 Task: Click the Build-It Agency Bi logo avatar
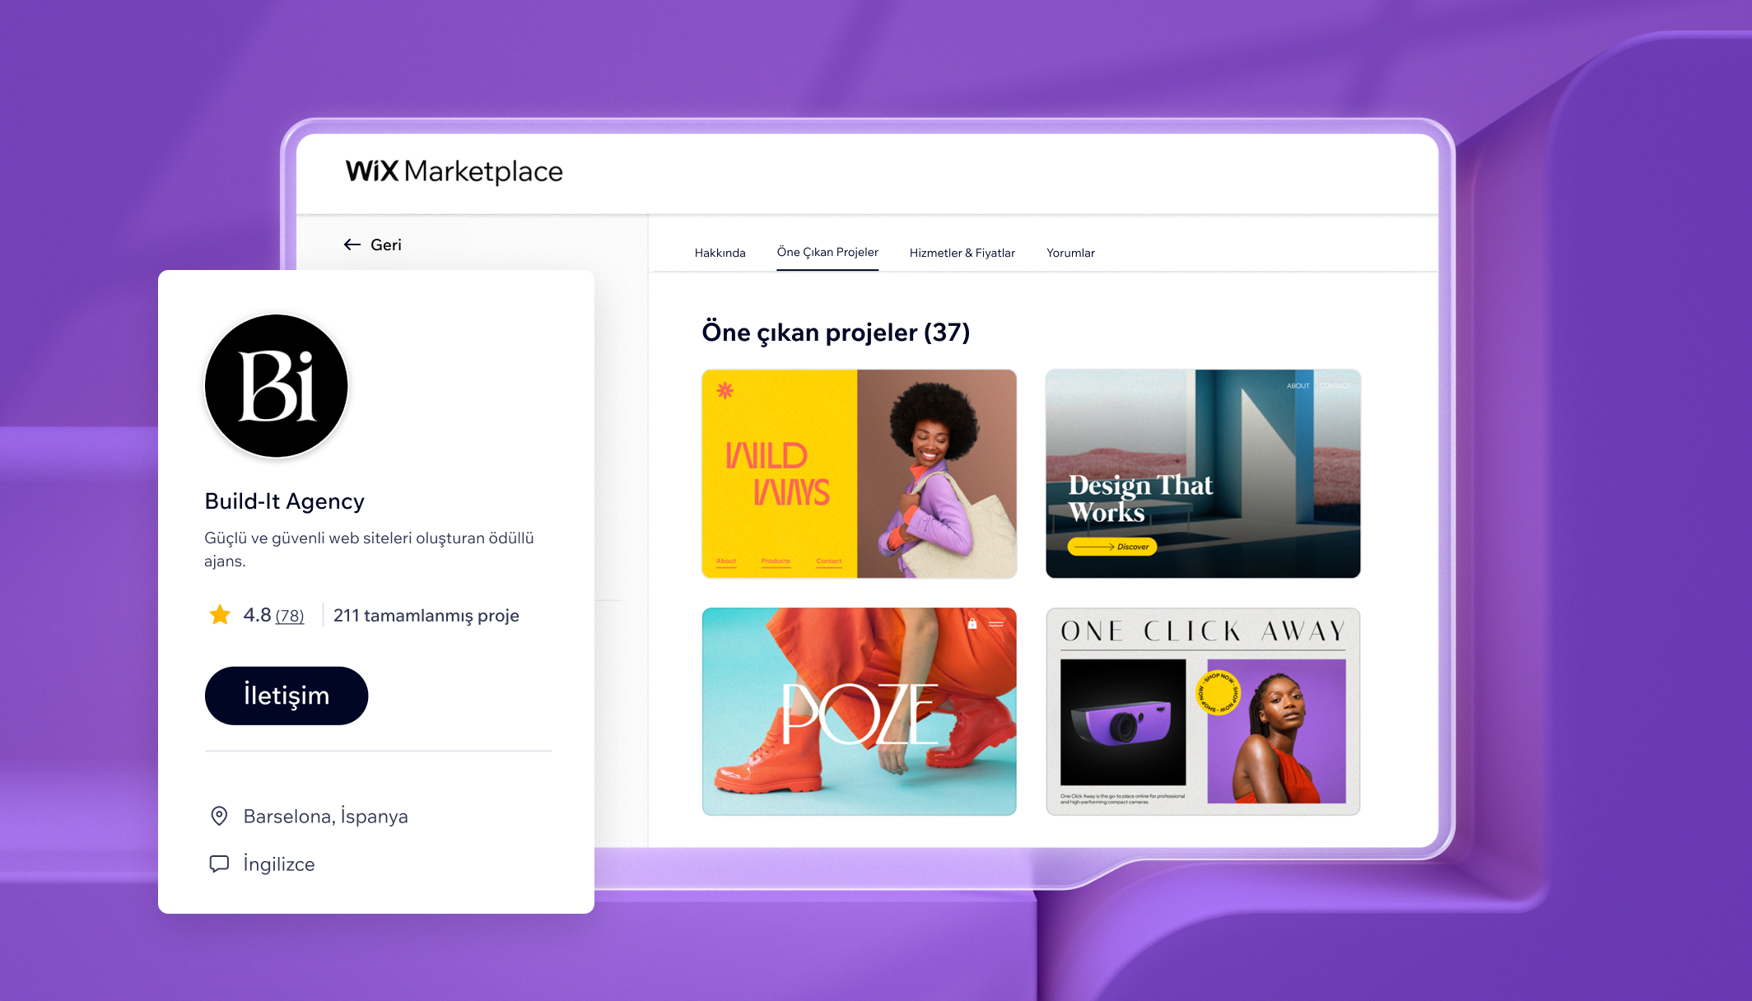[x=277, y=386]
